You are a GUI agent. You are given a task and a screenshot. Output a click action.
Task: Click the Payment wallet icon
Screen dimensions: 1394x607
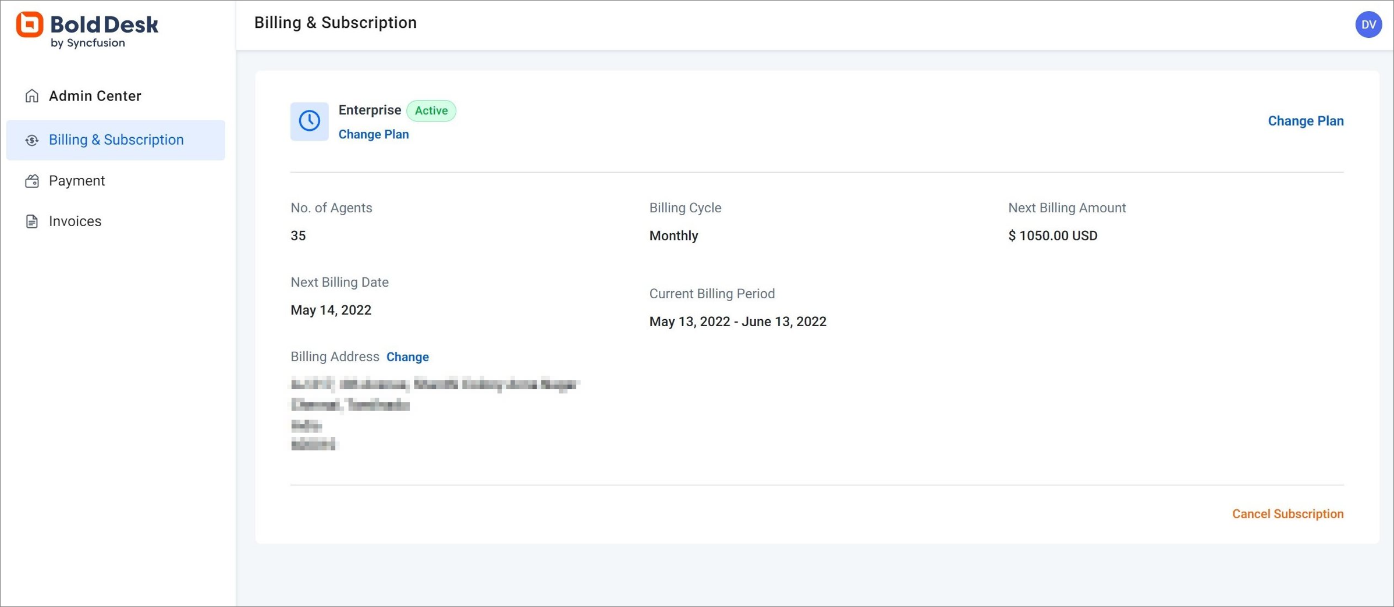(x=32, y=181)
